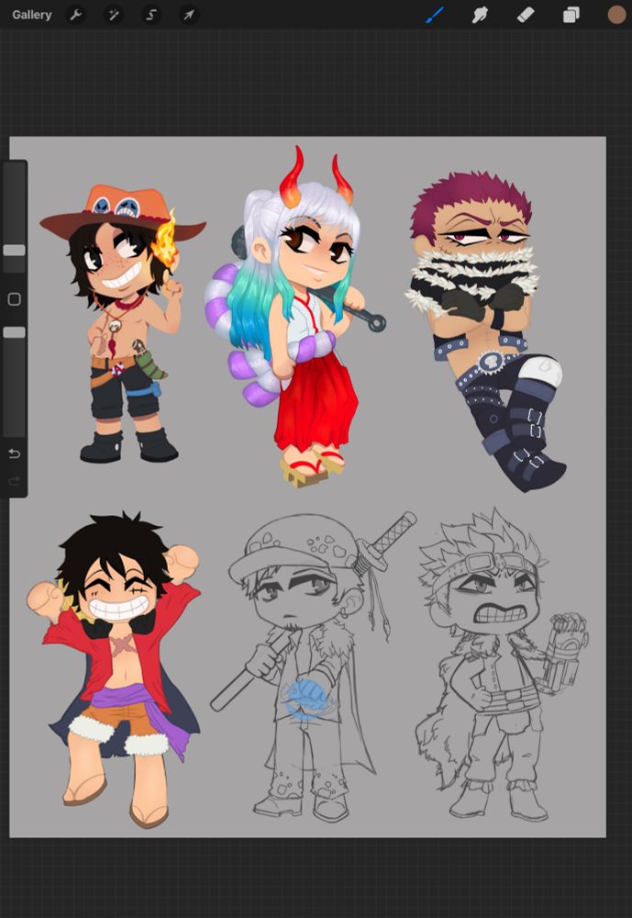632x918 pixels.
Task: Activate the Transform arrow tool
Action: pos(188,15)
